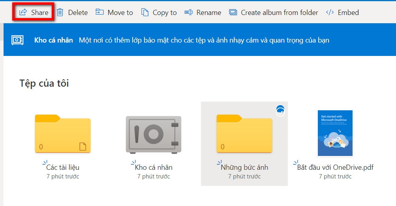Screen dimensions: 396x206
Task: Click the Embed code brackets icon
Action: coord(330,12)
